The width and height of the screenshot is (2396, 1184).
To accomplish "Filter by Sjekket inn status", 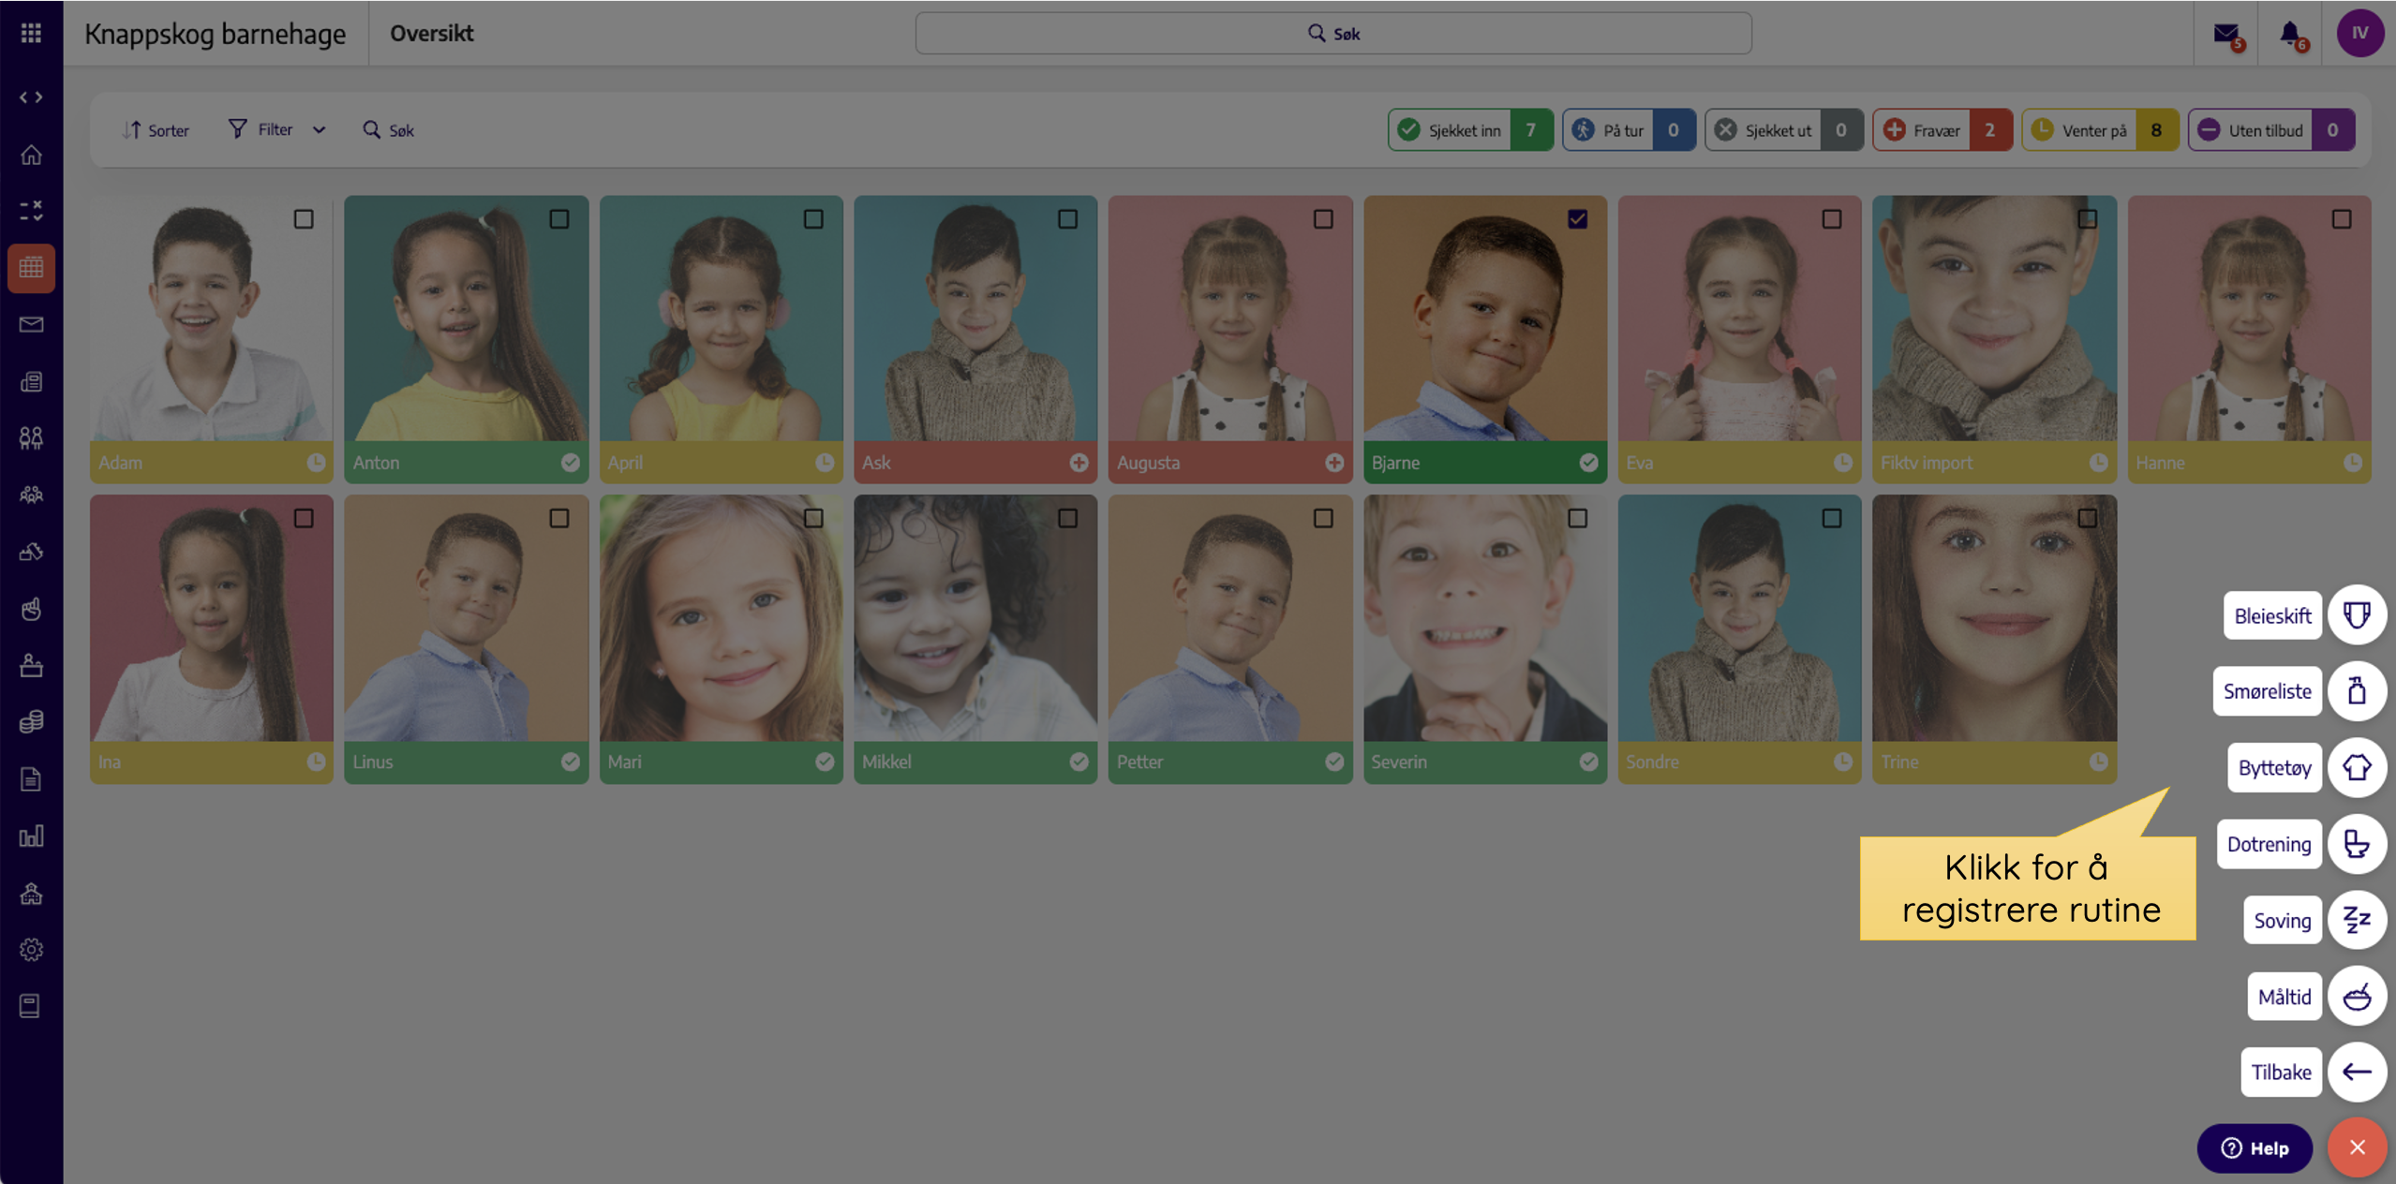I will click(x=1470, y=130).
